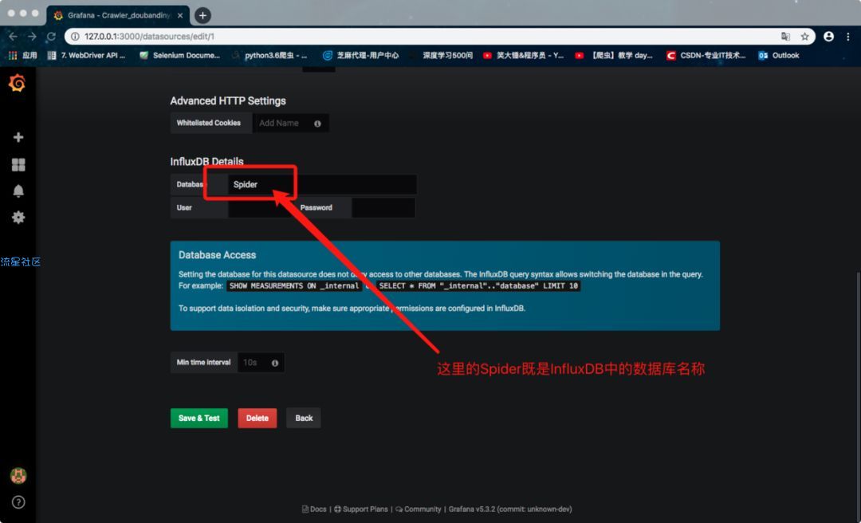The height and width of the screenshot is (523, 861).
Task: Click the 'InfluxDB Details' heading
Action: tap(206, 162)
